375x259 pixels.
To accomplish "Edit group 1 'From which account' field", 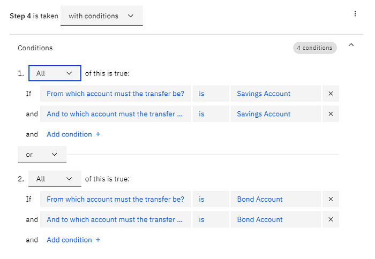I will 116,94.
